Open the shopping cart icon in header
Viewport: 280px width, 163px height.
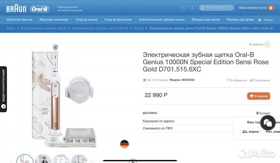(271, 8)
